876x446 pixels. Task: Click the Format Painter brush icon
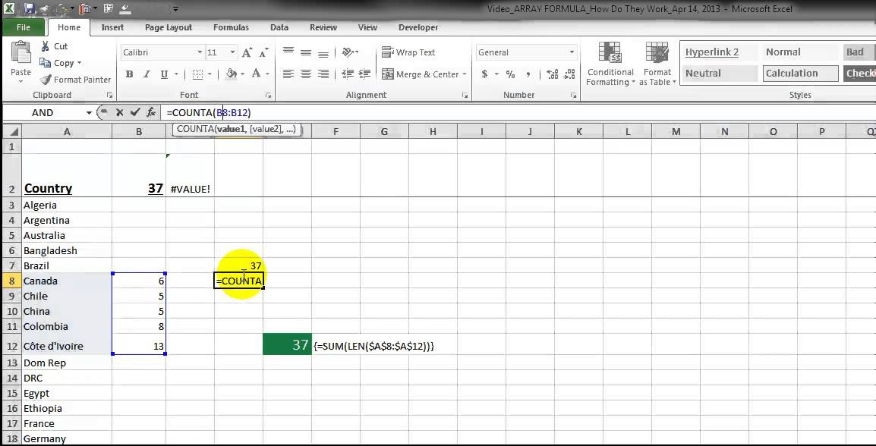pos(46,80)
